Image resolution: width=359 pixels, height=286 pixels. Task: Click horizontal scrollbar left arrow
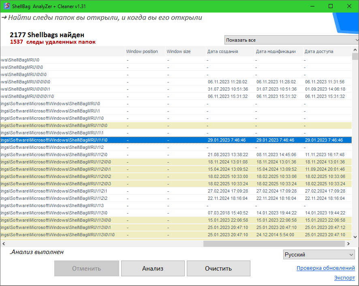(3, 244)
